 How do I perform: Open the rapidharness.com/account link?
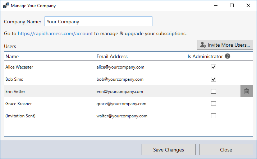[55, 33]
